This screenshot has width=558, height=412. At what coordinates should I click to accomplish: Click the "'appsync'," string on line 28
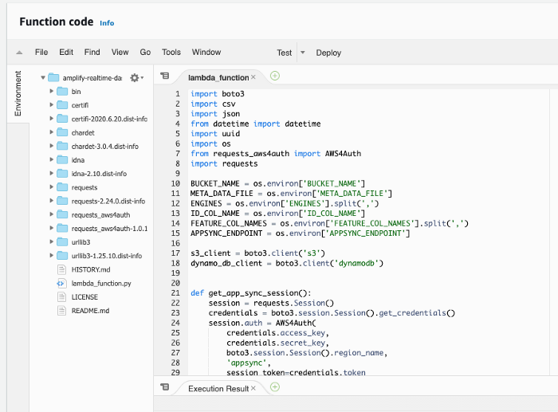(249, 363)
